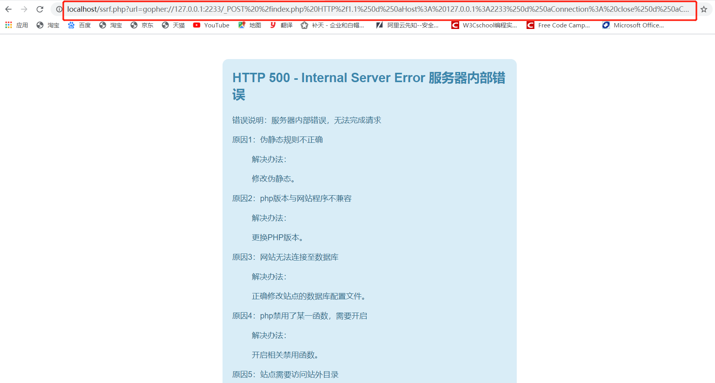Click the address bar to edit the URL
The height and width of the screenshot is (383, 715).
(x=376, y=9)
